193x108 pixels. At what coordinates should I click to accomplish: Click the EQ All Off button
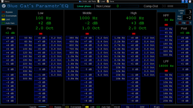[142, 107]
